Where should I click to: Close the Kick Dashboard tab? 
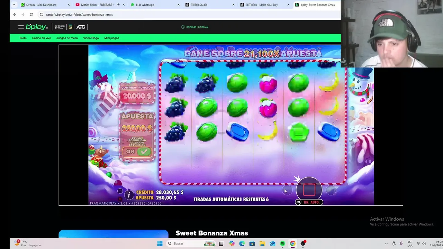(69, 5)
